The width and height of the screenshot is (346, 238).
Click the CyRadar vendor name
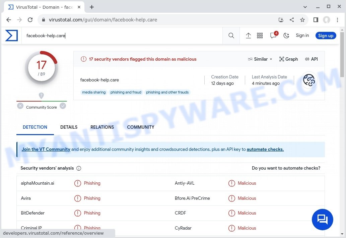(x=183, y=228)
